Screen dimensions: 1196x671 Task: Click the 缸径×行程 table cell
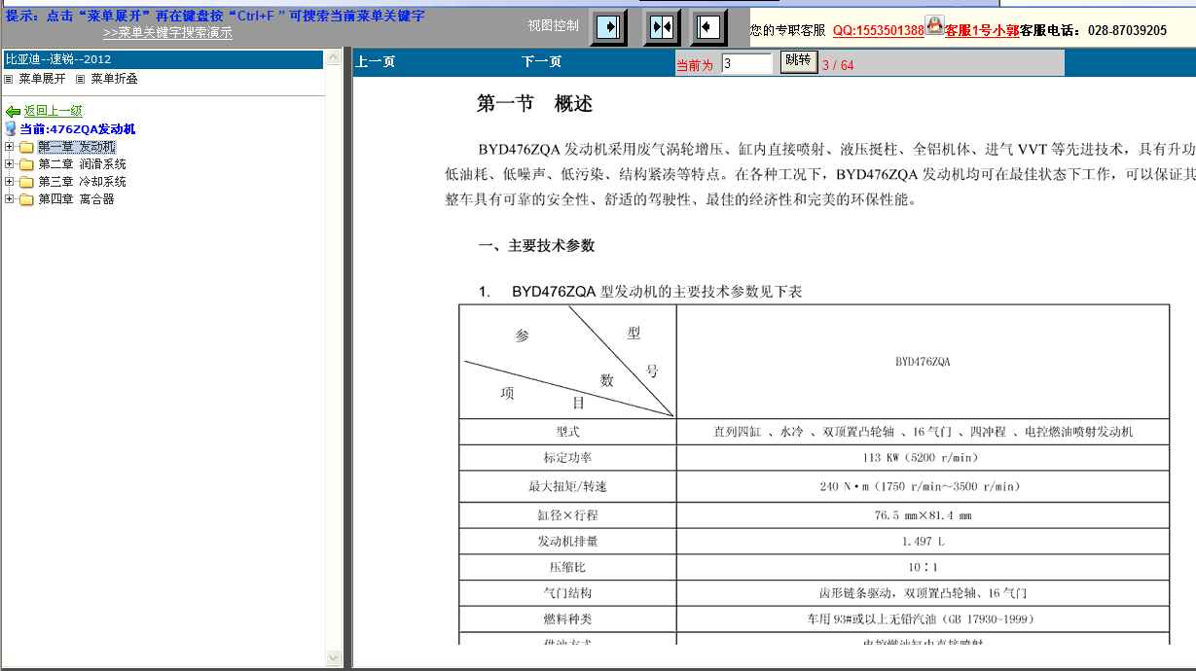(x=567, y=515)
